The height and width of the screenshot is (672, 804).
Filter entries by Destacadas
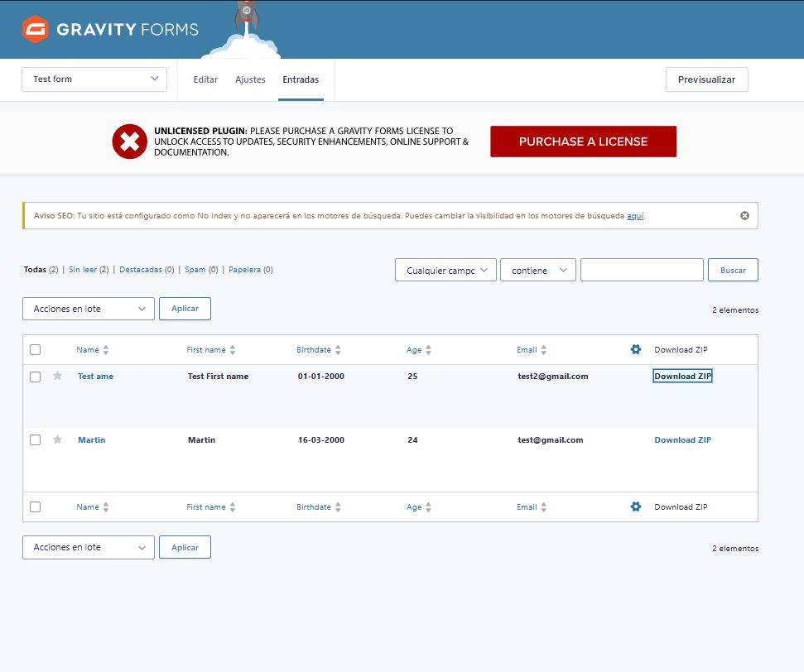point(141,270)
